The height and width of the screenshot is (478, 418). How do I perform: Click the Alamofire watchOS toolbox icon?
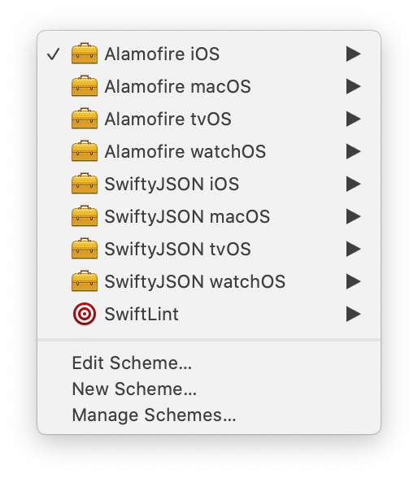[85, 151]
